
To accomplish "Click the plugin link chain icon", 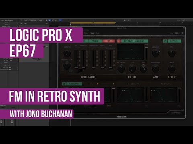I will (182, 33).
